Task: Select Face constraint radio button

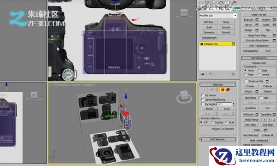Action: (246, 75)
